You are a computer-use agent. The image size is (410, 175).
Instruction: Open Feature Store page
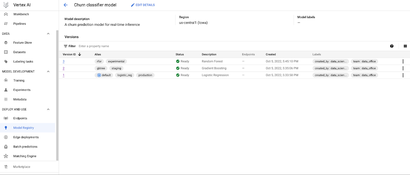pyautogui.click(x=23, y=43)
